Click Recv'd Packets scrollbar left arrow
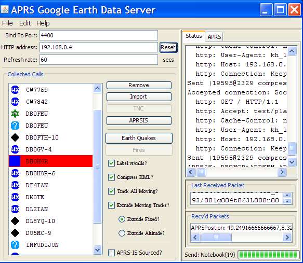 195,237
